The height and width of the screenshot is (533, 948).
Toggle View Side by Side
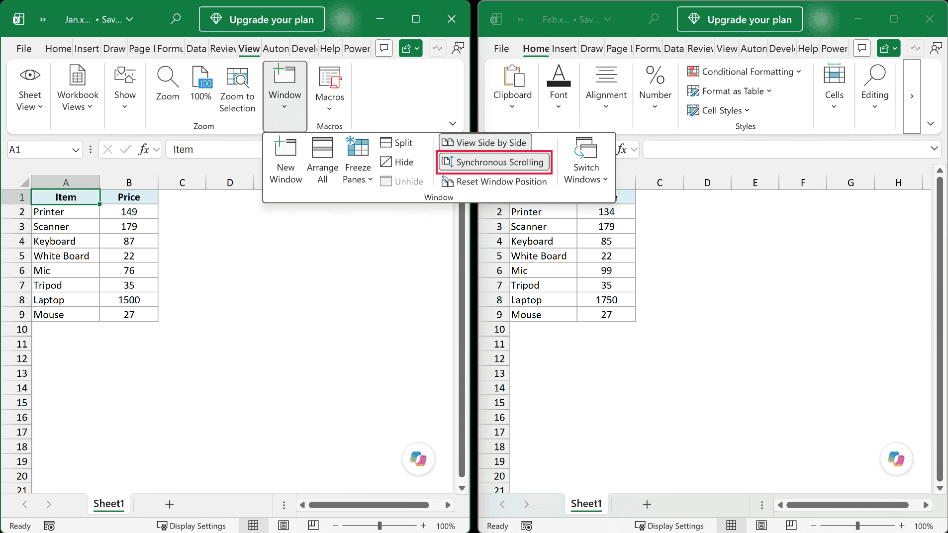click(485, 143)
